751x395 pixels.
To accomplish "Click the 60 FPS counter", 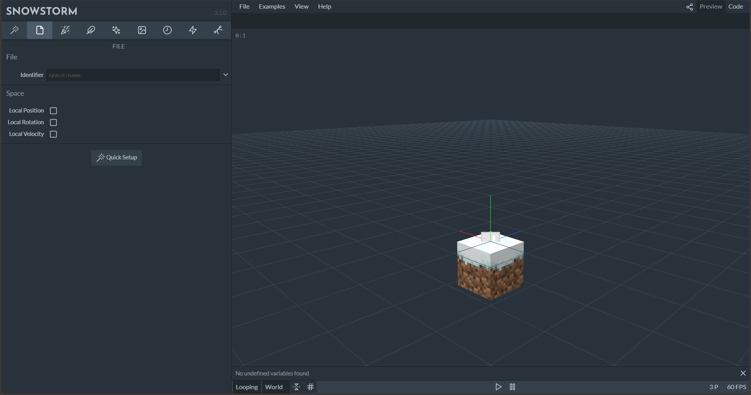I will pos(737,387).
